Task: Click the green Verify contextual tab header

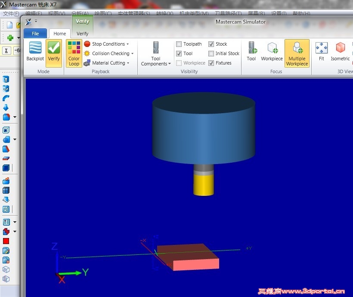Action: tap(82, 22)
